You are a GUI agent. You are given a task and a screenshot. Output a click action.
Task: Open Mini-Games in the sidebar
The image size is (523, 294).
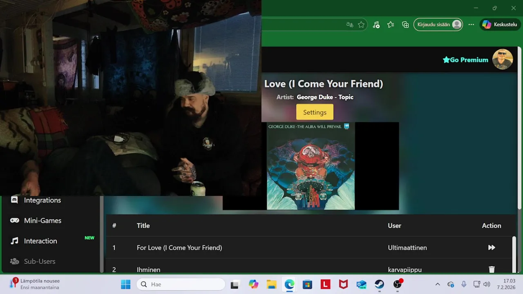click(x=42, y=220)
